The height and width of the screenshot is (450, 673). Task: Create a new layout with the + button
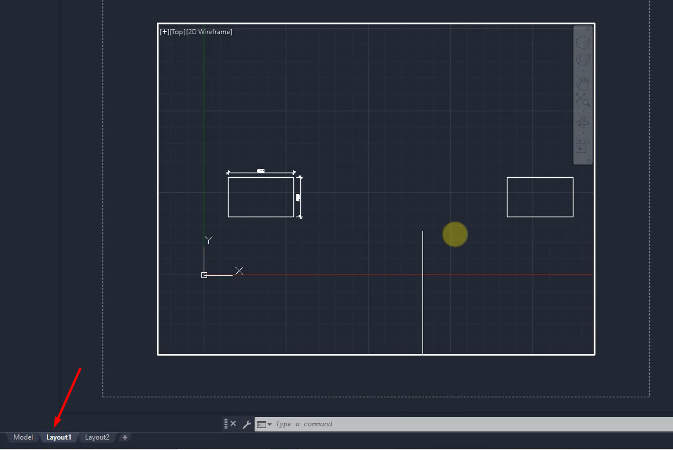click(x=124, y=437)
